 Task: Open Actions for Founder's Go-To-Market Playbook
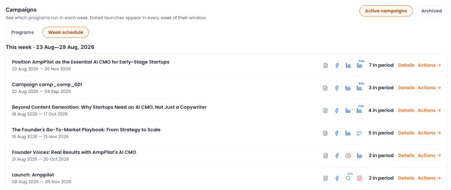point(429,133)
